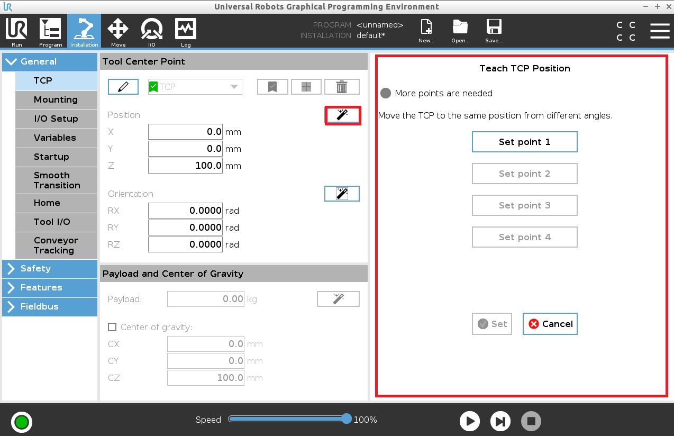Click the Set point 4 button
Screen dimensions: 674x436
click(524, 237)
